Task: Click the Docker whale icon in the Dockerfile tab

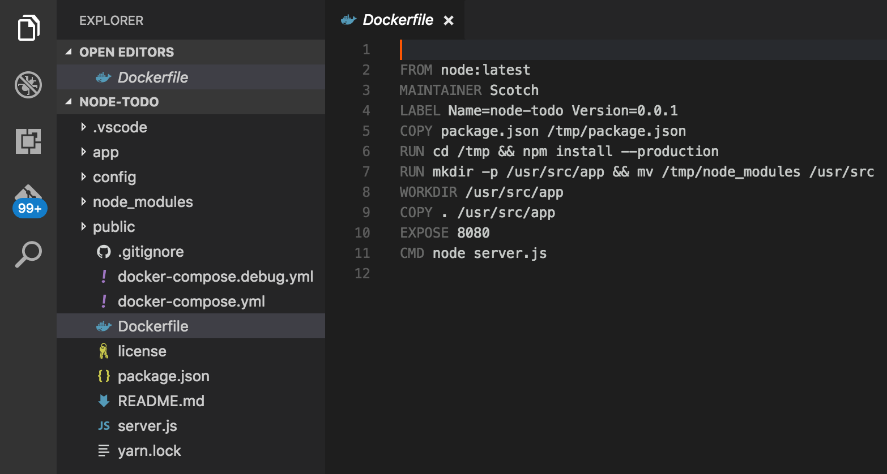Action: pos(348,20)
